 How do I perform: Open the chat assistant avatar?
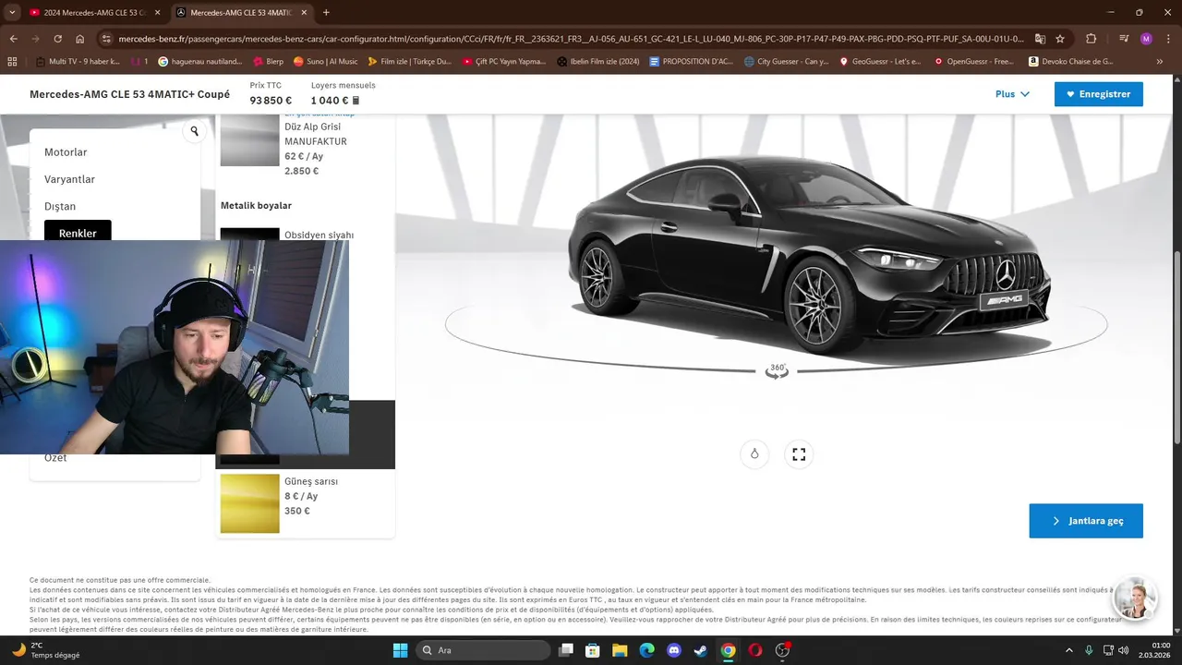(x=1135, y=598)
